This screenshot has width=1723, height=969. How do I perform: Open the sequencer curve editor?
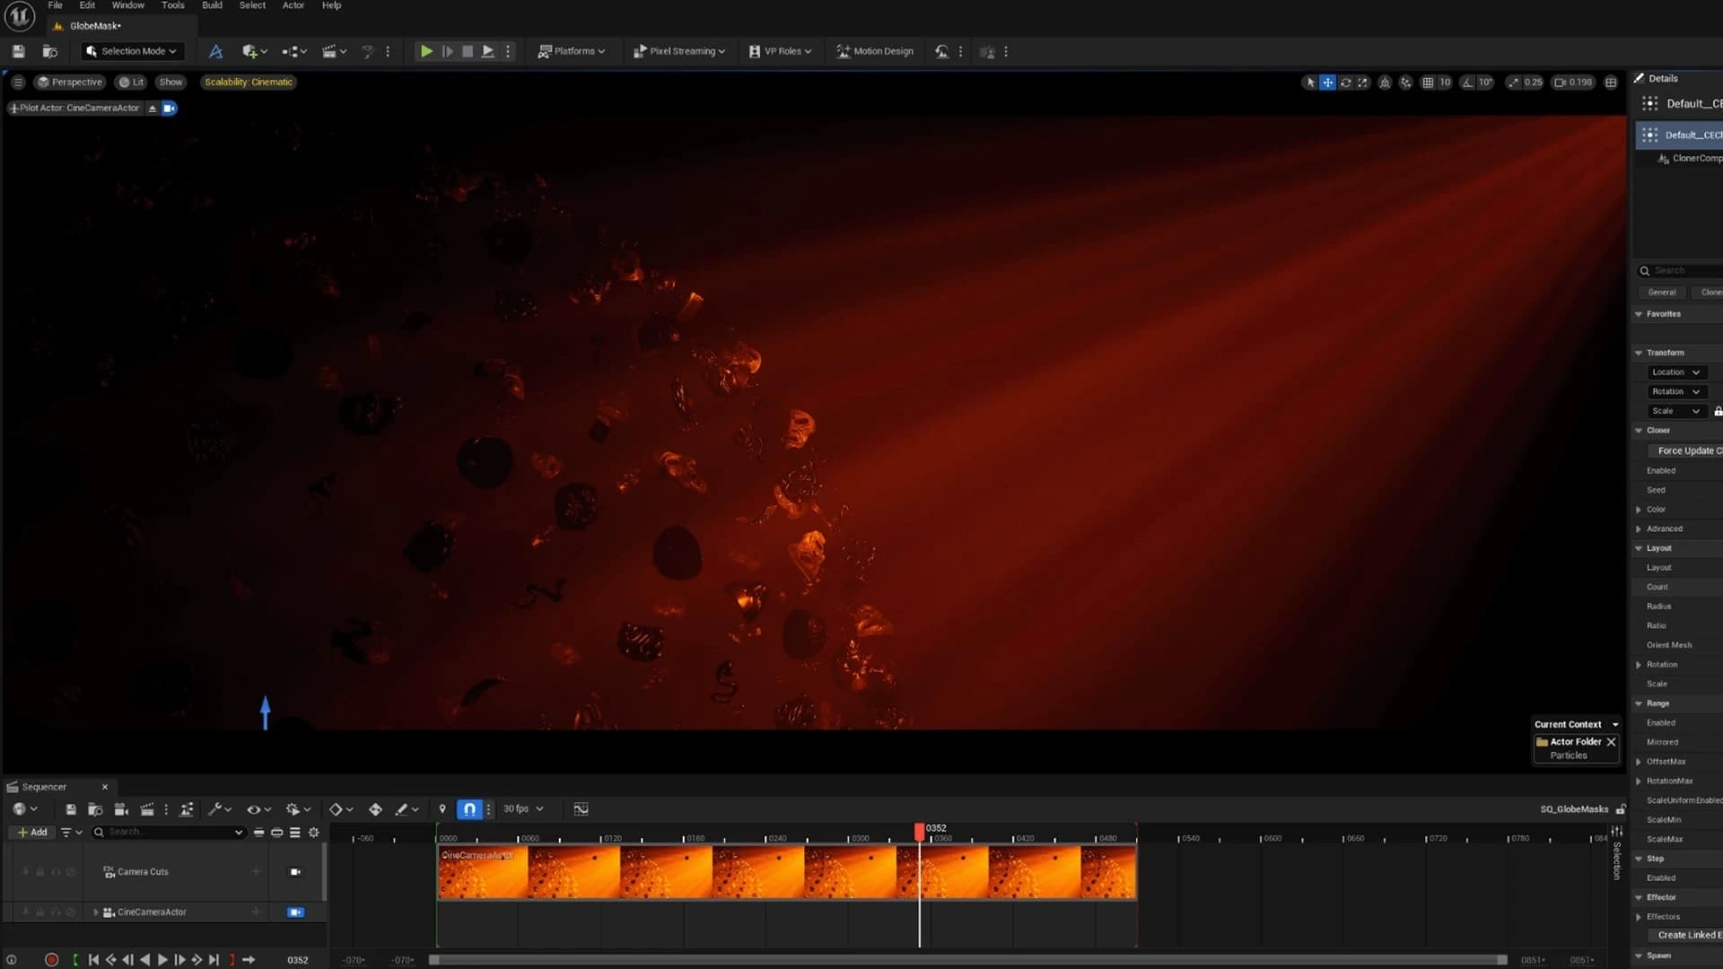[581, 809]
